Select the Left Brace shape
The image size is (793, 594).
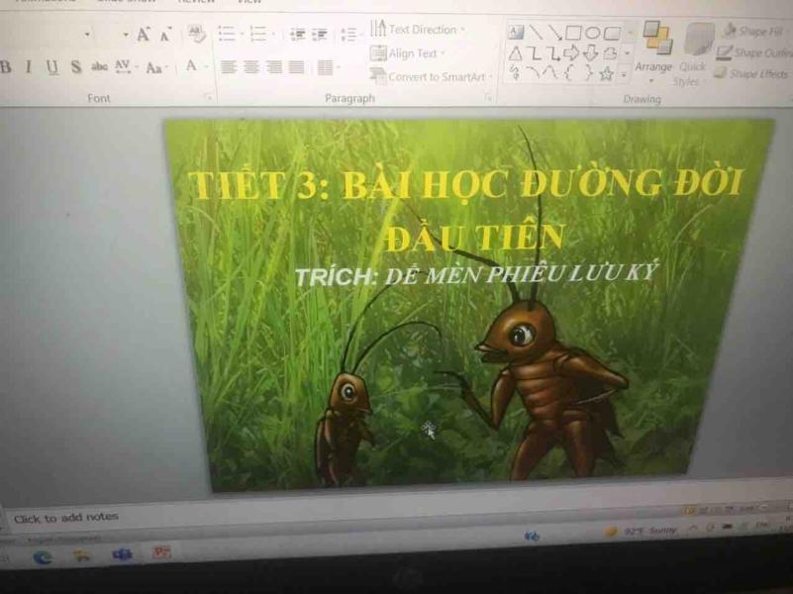(x=569, y=74)
